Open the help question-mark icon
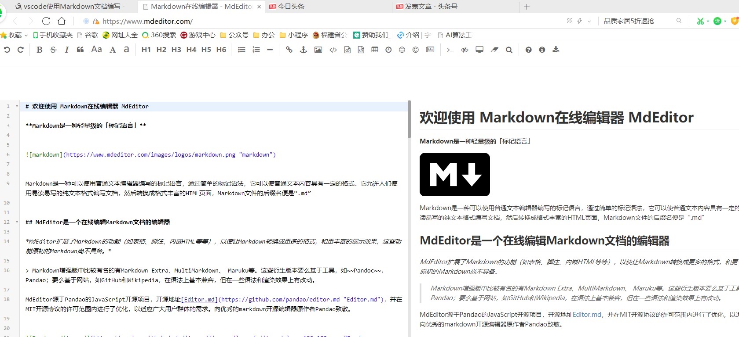739x337 pixels. (528, 50)
